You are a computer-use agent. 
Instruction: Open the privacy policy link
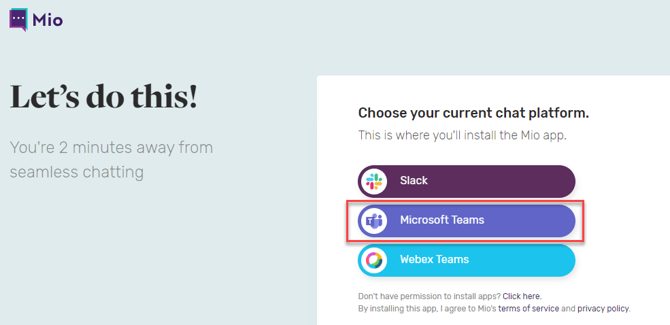pyautogui.click(x=603, y=309)
